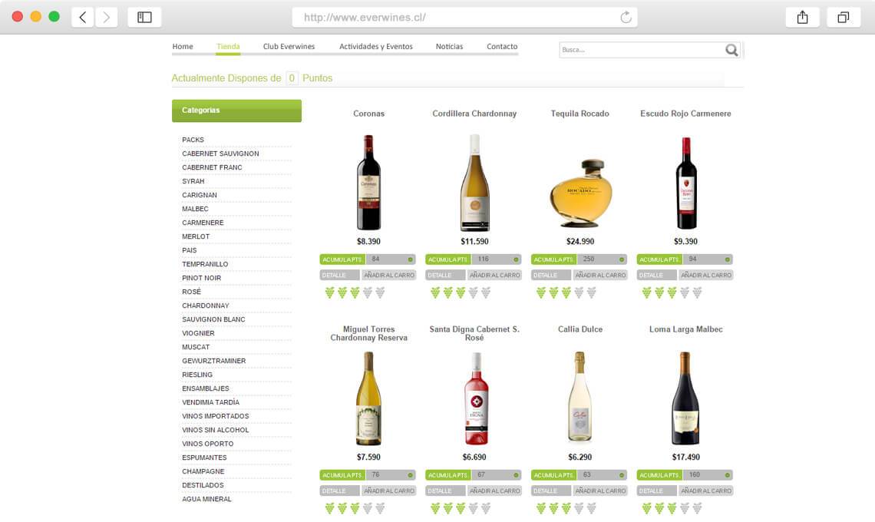Add Cordillera Chardonnay to cart

click(494, 276)
